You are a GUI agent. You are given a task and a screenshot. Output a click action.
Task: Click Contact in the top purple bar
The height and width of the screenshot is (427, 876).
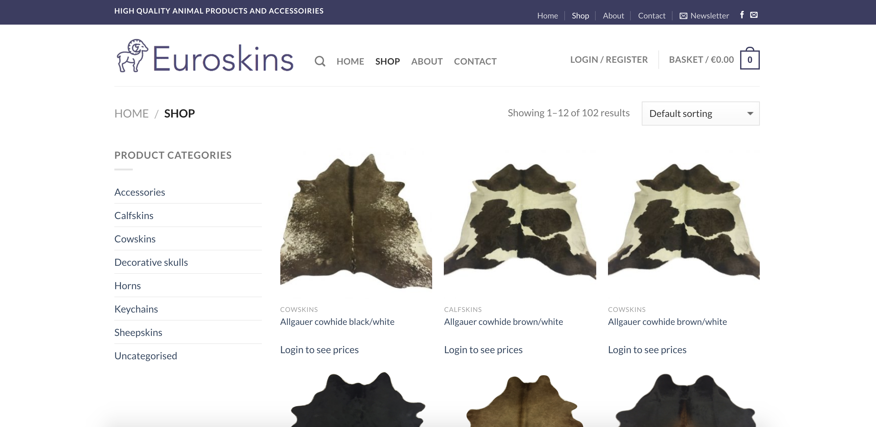tap(651, 16)
